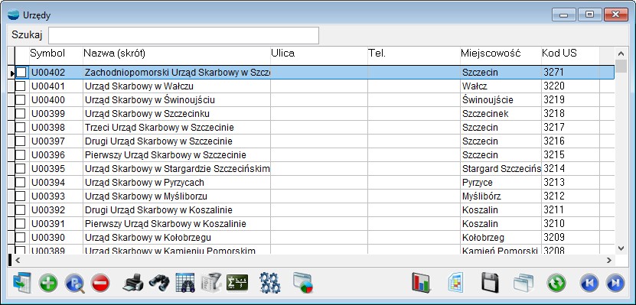Image resolution: width=636 pixels, height=305 pixels.
Task: Select "Drugi Urząd Skarbowy w Koszalinie" cell
Action: pyautogui.click(x=177, y=210)
